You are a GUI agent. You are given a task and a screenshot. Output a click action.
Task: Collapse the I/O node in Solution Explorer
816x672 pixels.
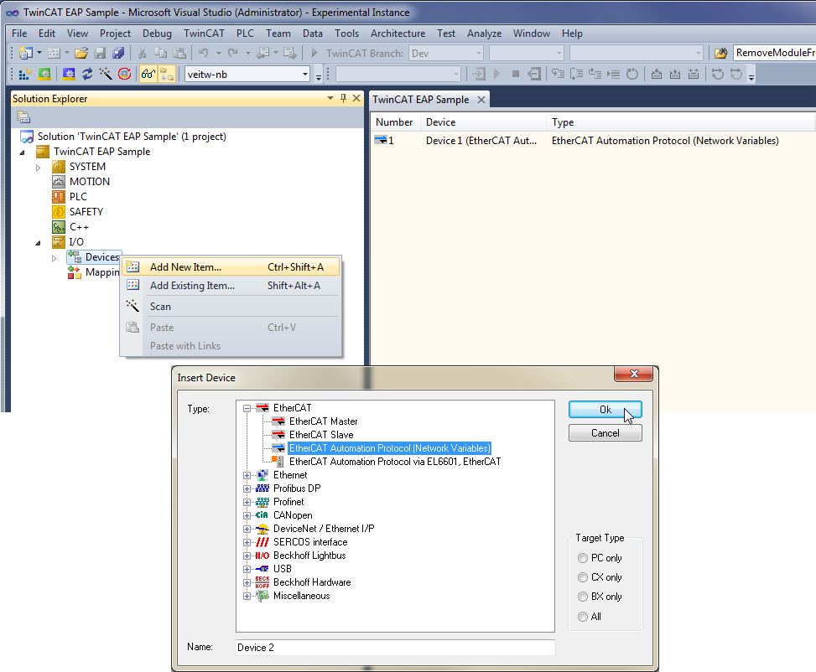pyautogui.click(x=38, y=243)
